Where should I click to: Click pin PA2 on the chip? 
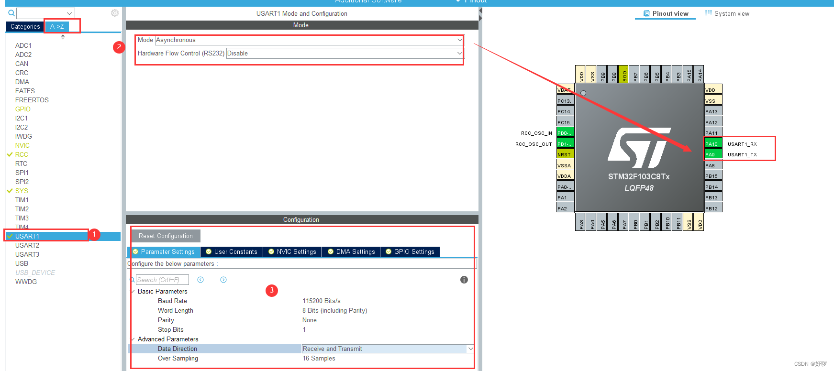point(565,208)
